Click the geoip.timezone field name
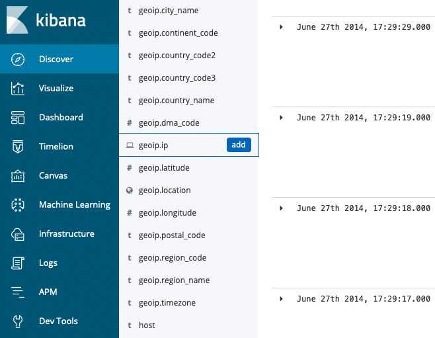 167,303
